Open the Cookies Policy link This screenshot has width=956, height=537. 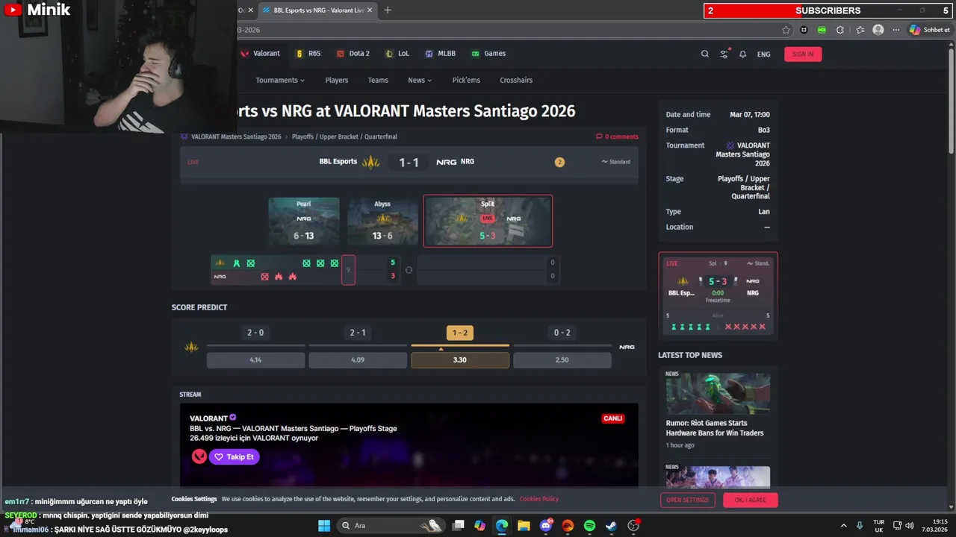coord(539,499)
